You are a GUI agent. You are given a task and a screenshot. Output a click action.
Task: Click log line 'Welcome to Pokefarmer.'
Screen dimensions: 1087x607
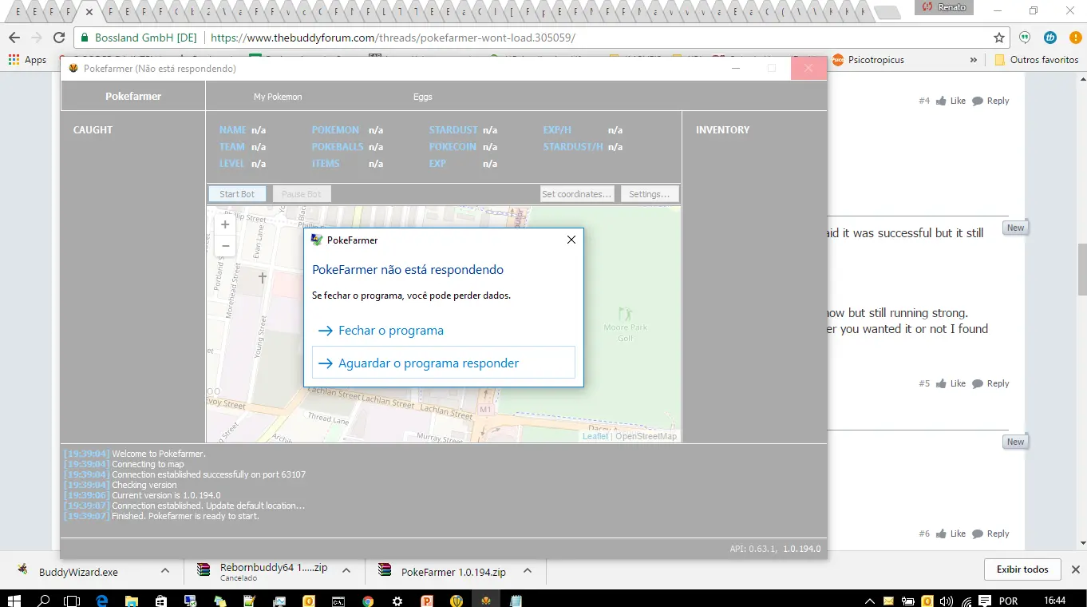point(159,454)
